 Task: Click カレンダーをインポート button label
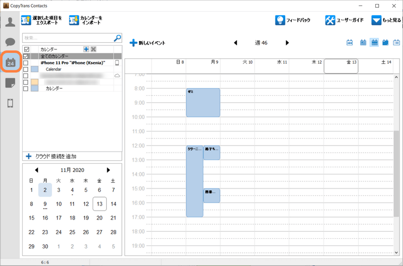pos(91,20)
